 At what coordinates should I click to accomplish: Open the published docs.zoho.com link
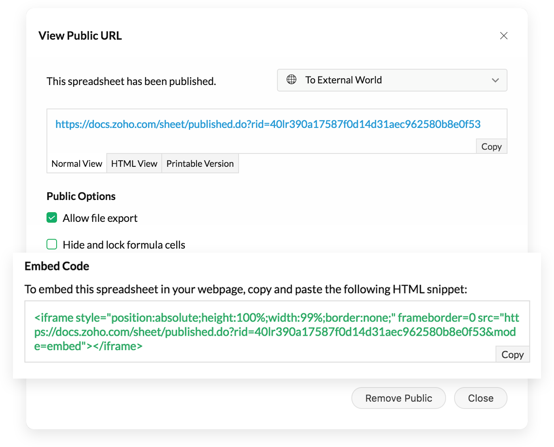(268, 124)
